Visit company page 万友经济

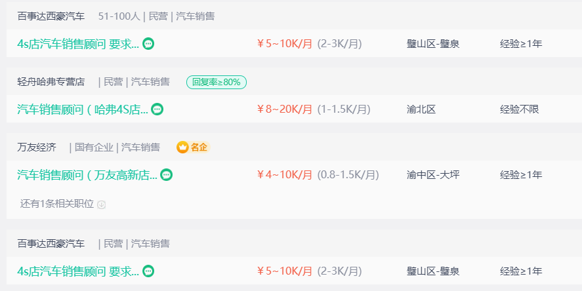pos(36,147)
